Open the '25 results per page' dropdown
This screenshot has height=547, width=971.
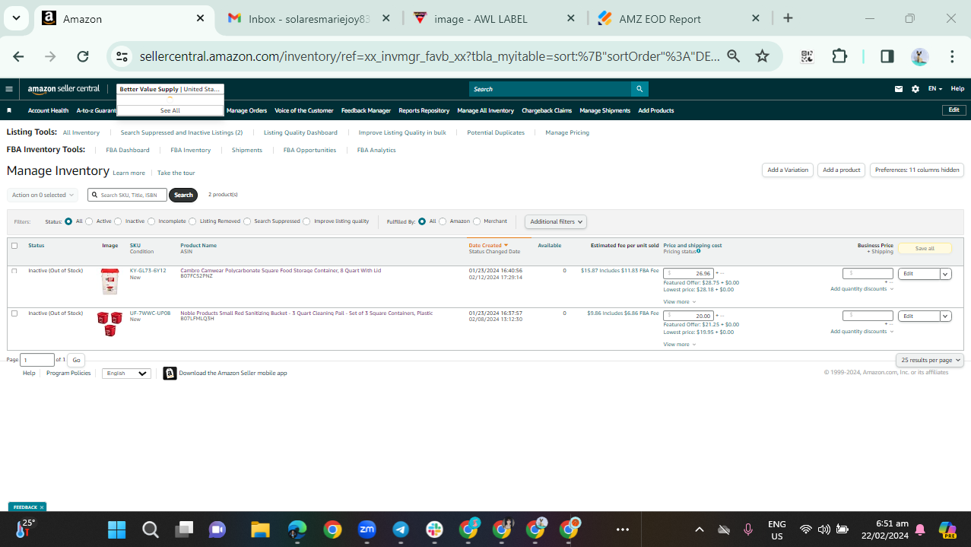tap(930, 360)
